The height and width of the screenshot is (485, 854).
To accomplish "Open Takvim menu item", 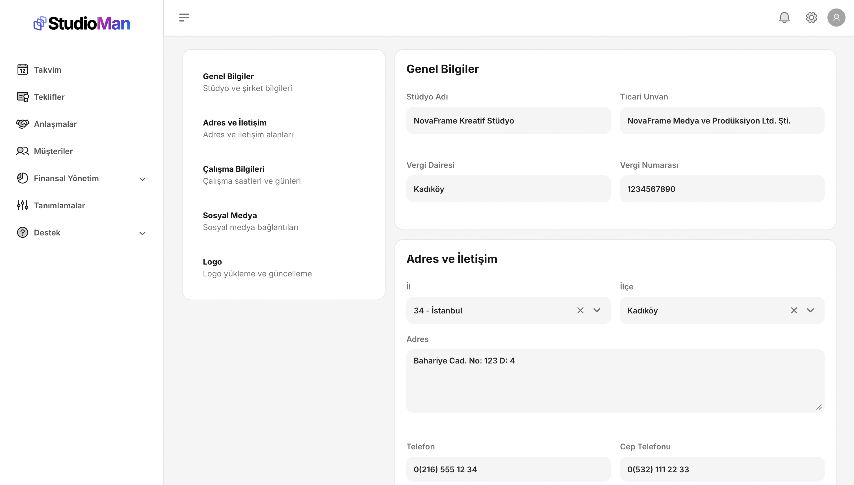I will click(82, 70).
